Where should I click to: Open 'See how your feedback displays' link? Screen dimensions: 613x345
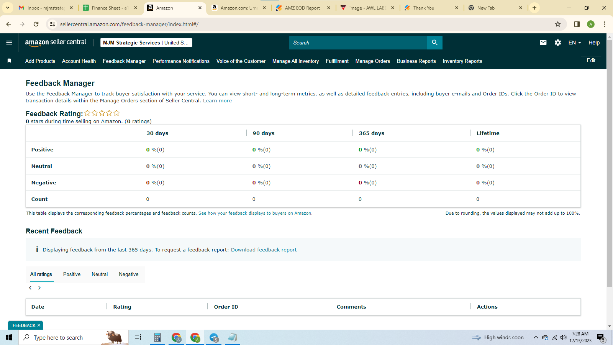tap(255, 213)
